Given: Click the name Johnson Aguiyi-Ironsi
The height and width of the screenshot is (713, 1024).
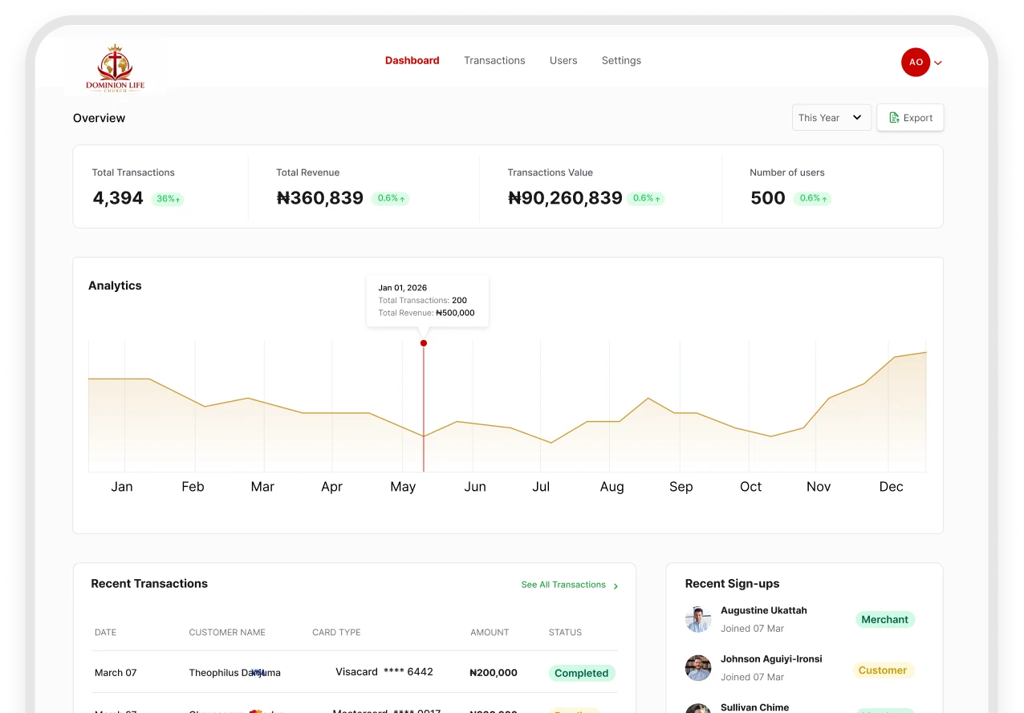Looking at the screenshot, I should pyautogui.click(x=771, y=659).
